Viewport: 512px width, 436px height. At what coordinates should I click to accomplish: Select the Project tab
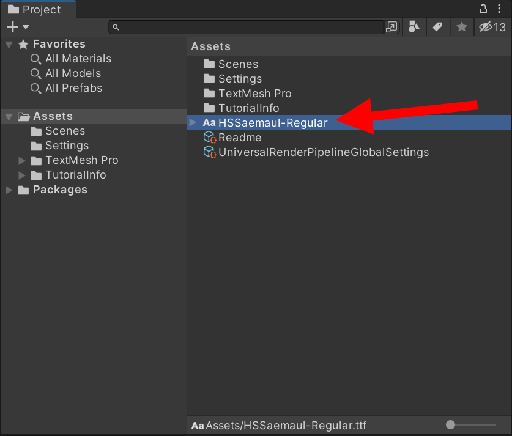[x=38, y=9]
